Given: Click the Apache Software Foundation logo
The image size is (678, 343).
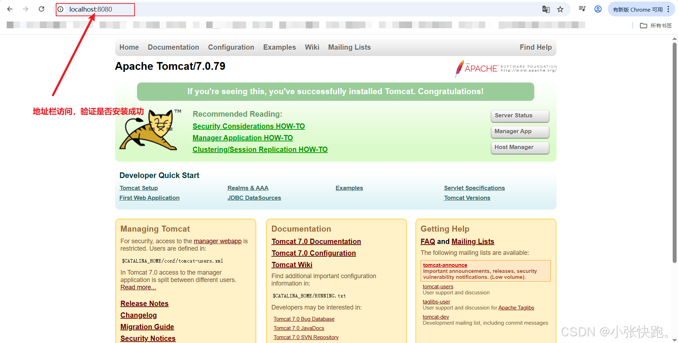Looking at the screenshot, I should pyautogui.click(x=506, y=68).
